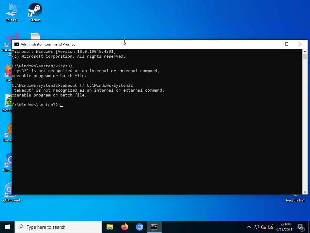Click the 'Administrator: Command Prompt' title text

[48, 44]
